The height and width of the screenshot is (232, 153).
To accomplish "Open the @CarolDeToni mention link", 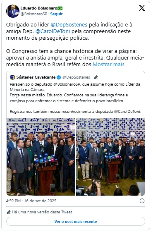I will [x=53, y=31].
